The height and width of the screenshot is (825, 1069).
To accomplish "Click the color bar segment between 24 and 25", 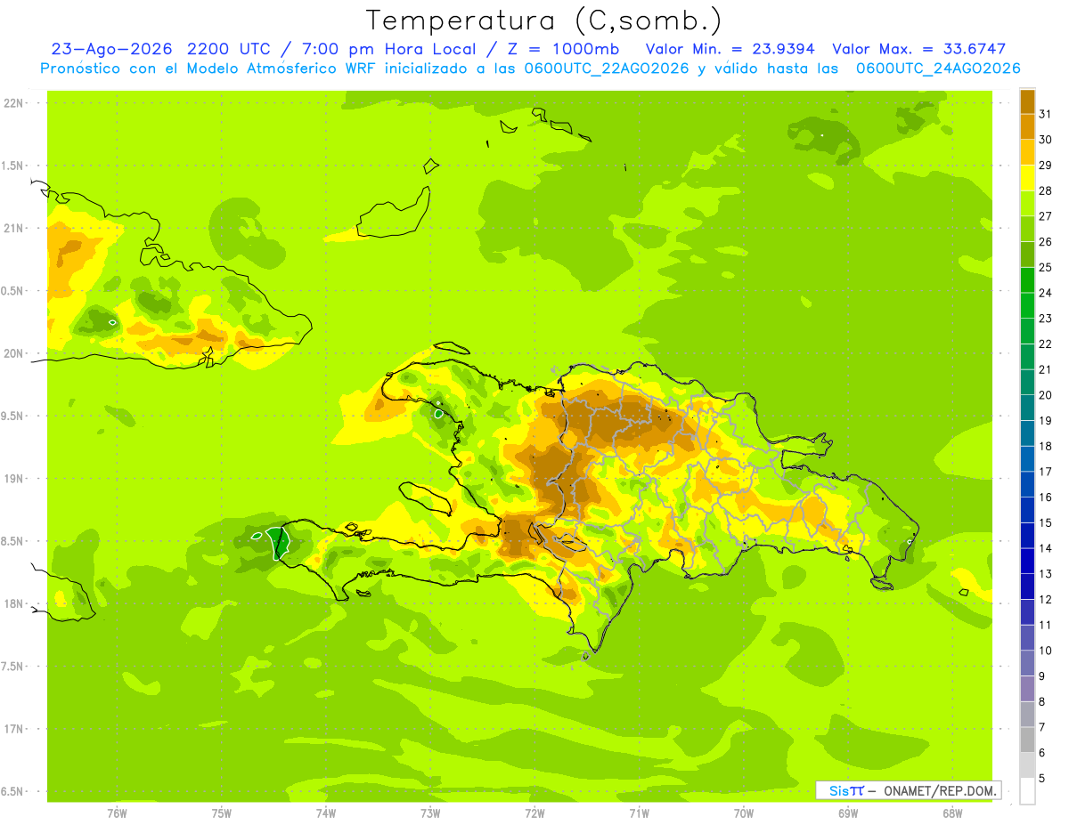I will (x=1027, y=279).
